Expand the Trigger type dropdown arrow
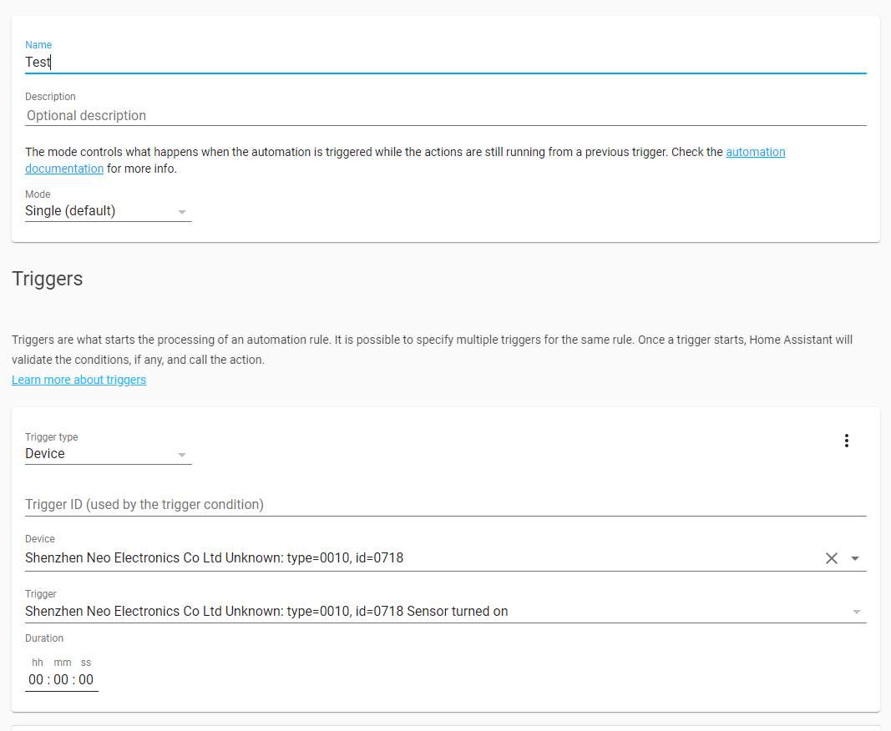Viewport: 891px width, 731px height. [x=182, y=455]
